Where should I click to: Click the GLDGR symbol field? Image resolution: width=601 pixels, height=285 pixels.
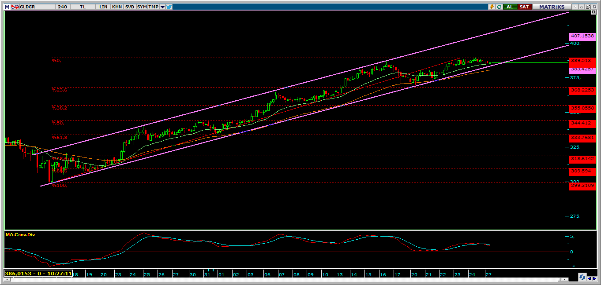(37, 7)
